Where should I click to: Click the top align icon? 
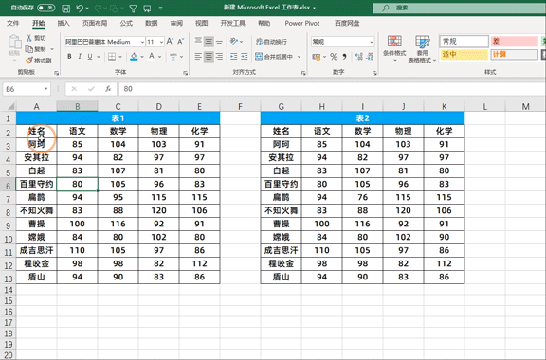coord(198,42)
